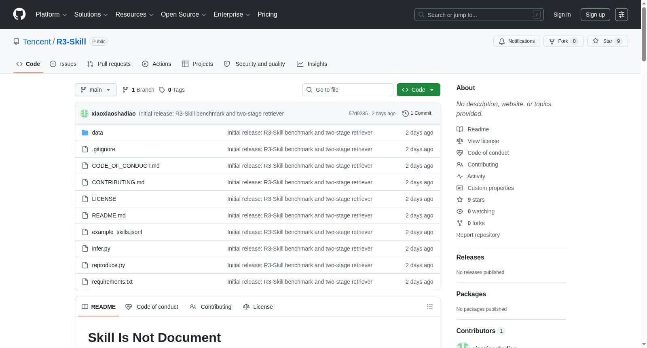
Task: Open the main branch selector dropdown
Action: pyautogui.click(x=96, y=90)
